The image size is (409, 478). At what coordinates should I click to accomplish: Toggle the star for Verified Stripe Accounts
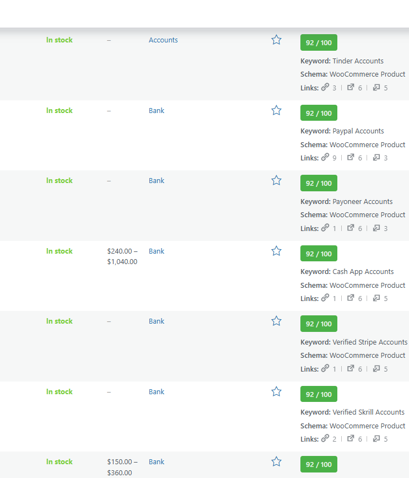[276, 321]
